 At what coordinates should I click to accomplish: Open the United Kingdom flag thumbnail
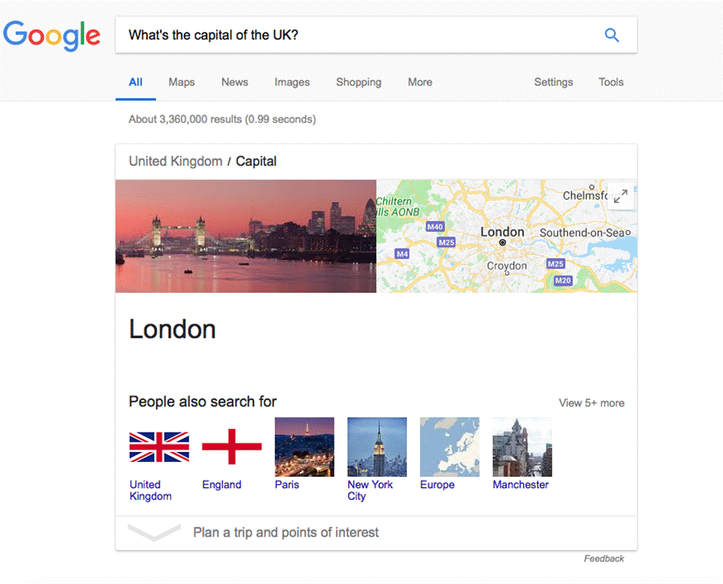click(x=159, y=446)
